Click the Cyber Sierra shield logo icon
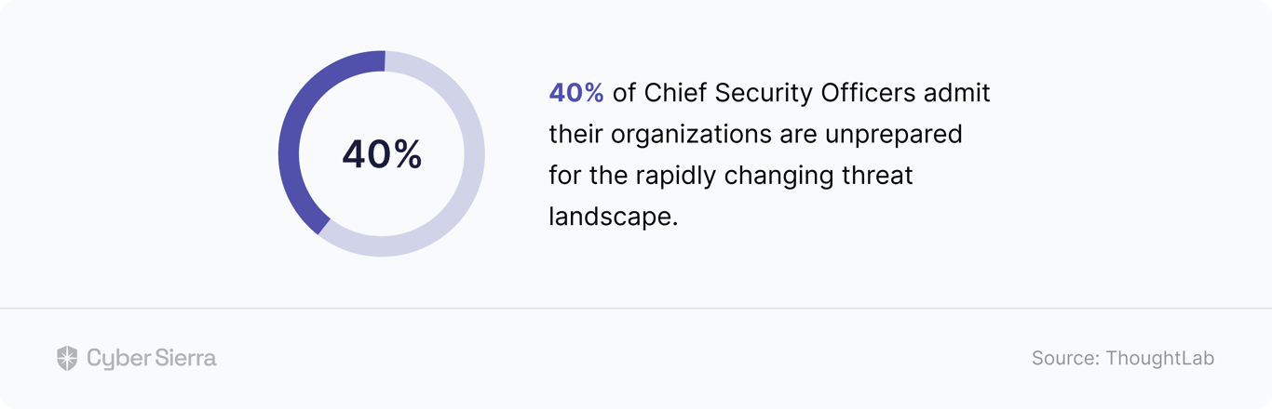Viewport: 1272px width, 409px height. (x=67, y=358)
